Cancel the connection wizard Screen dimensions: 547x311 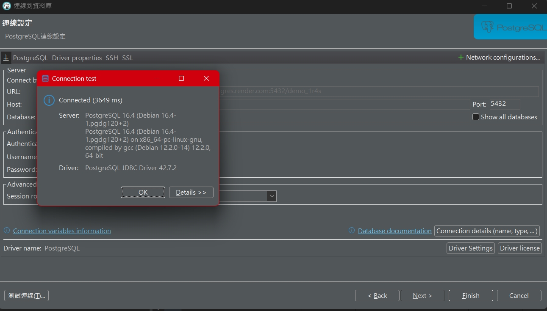click(519, 296)
